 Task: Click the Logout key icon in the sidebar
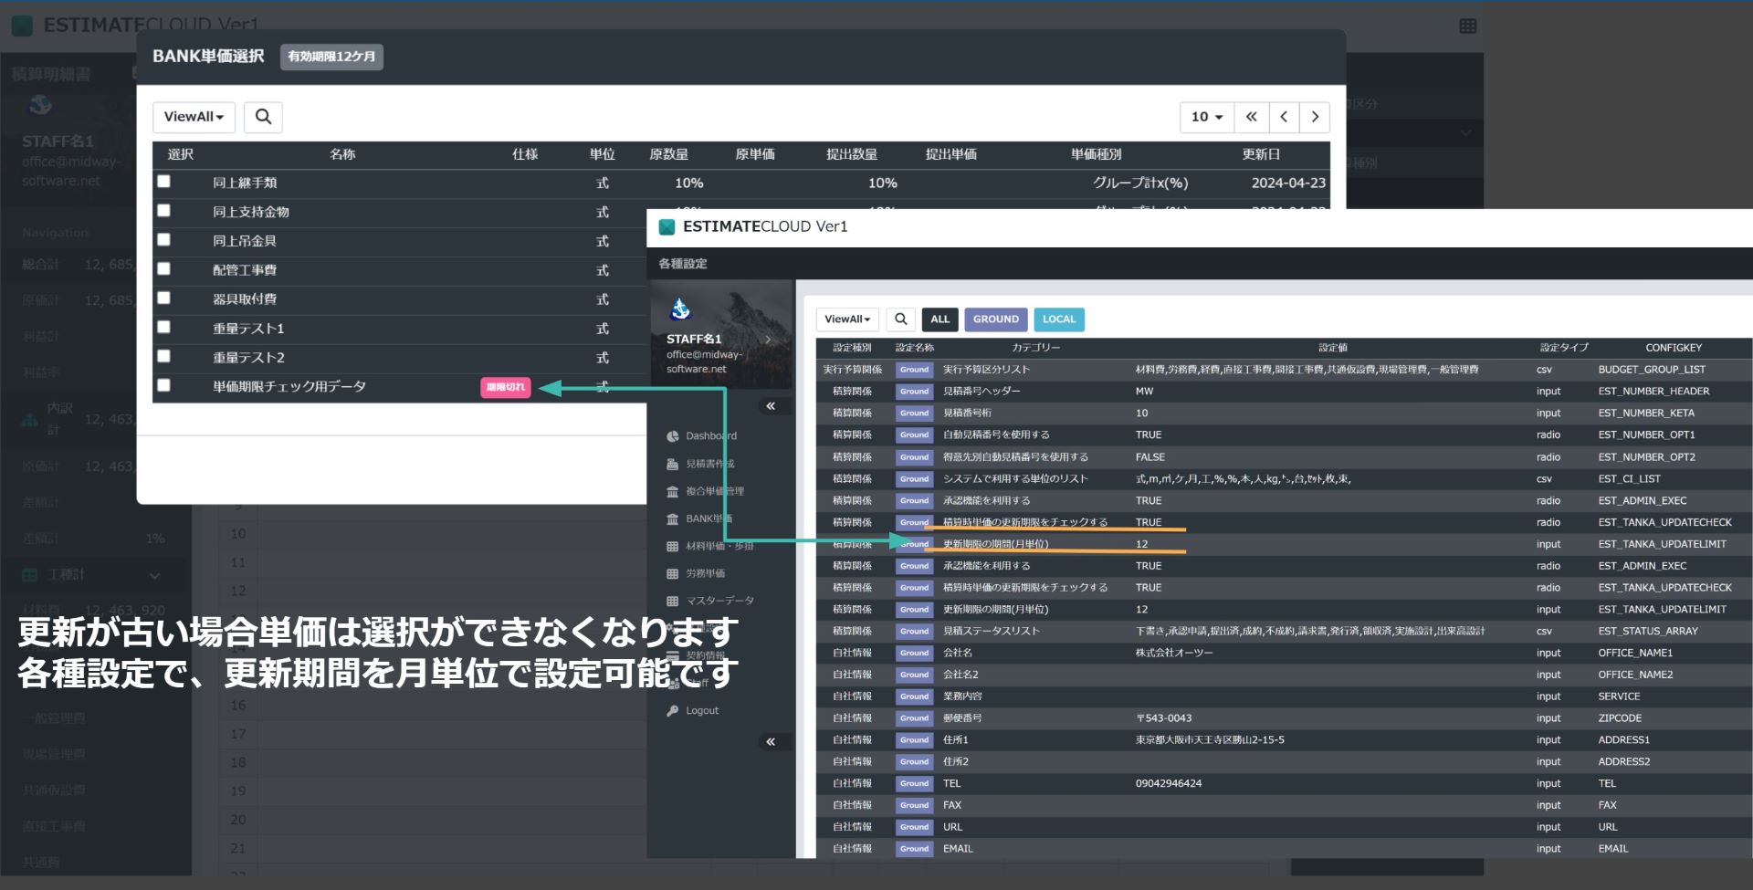[x=673, y=710]
